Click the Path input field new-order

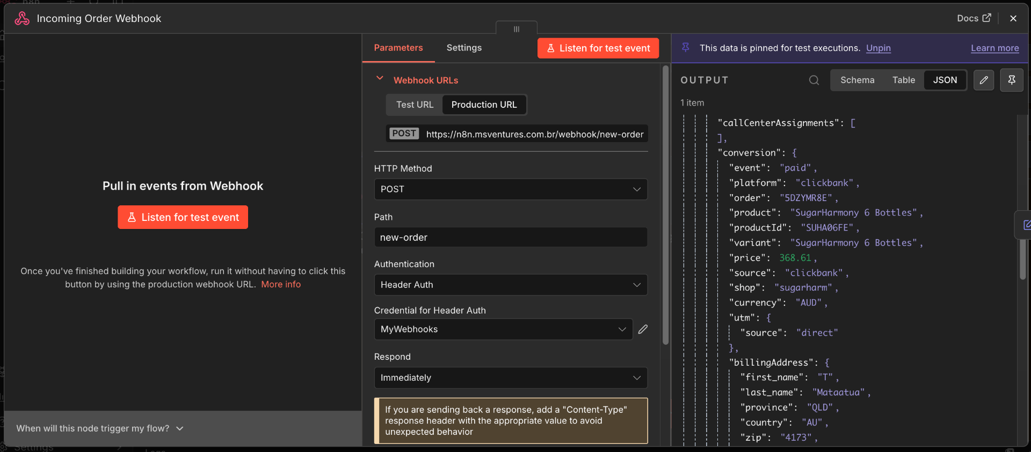[511, 237]
